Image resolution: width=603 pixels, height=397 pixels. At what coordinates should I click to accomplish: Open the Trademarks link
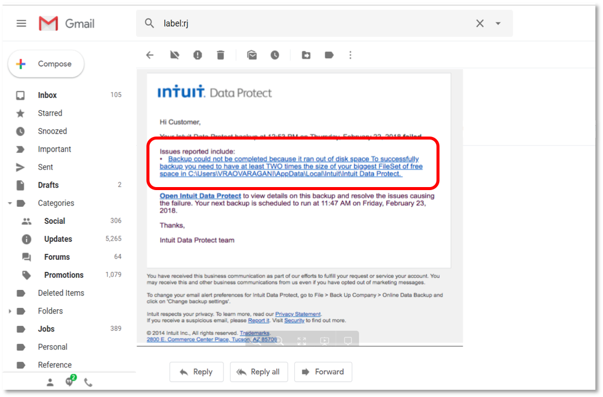255,333
